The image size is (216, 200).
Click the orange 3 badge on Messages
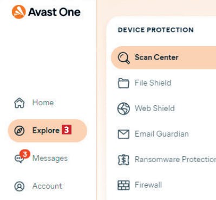[x=25, y=154]
